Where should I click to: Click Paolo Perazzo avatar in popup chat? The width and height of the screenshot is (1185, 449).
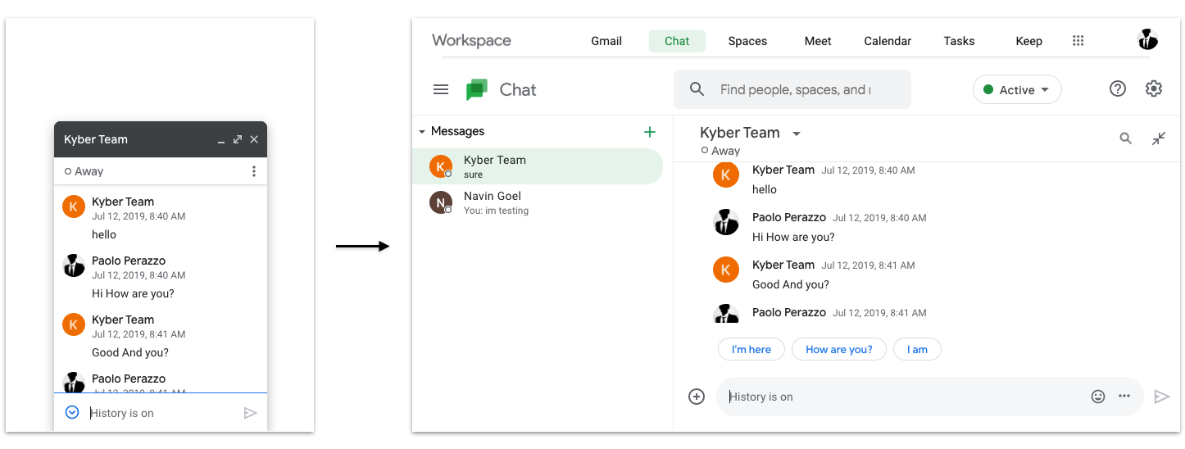click(x=74, y=265)
